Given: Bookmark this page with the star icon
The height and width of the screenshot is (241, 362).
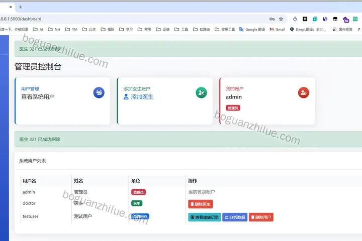Looking at the screenshot, I should point(281,19).
